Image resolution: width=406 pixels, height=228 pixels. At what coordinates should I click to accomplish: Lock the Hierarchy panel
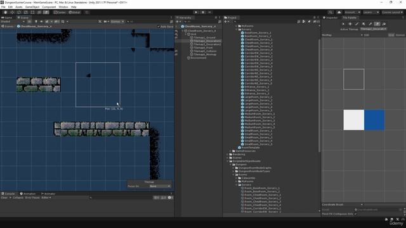pyautogui.click(x=216, y=18)
